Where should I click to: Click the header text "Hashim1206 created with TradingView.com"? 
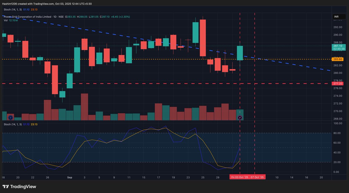28,4
